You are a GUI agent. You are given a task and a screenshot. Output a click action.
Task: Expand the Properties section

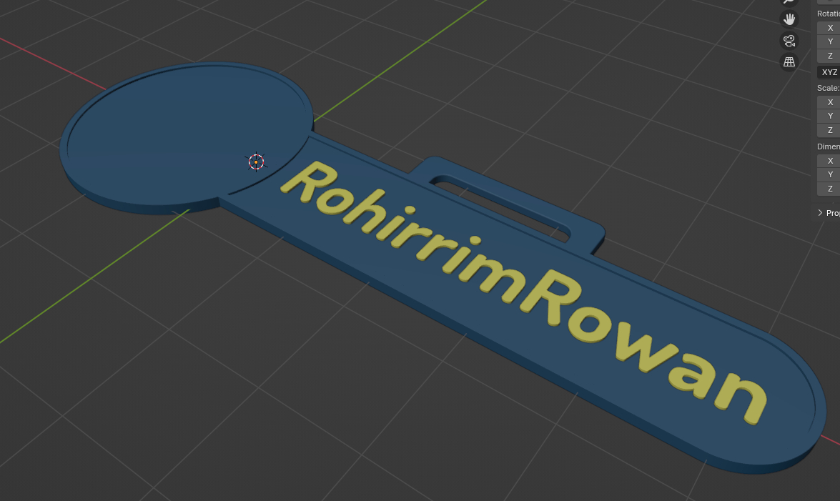828,213
